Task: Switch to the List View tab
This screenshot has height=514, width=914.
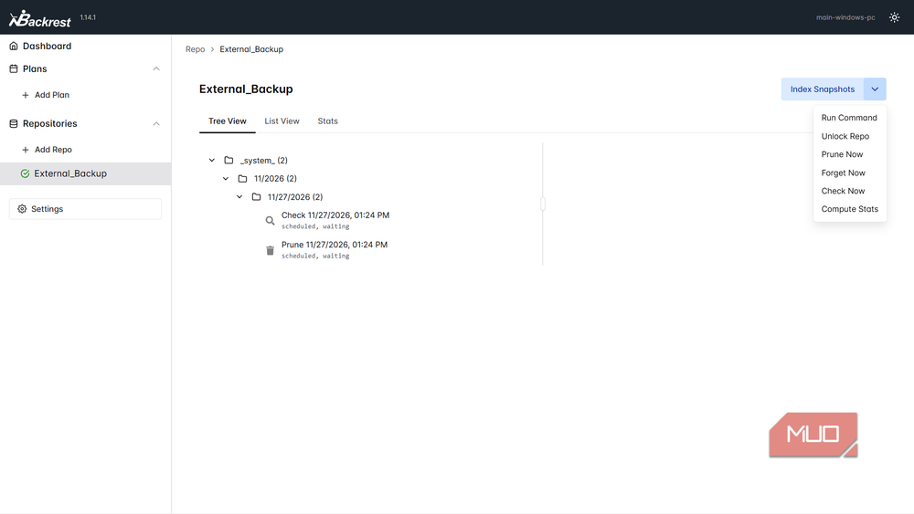Action: [x=282, y=121]
